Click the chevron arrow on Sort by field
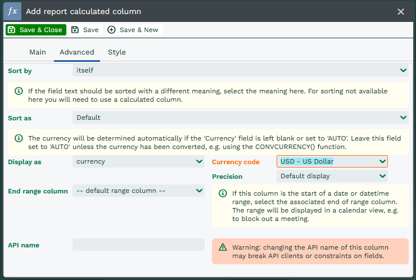416x280 pixels. [x=403, y=70]
